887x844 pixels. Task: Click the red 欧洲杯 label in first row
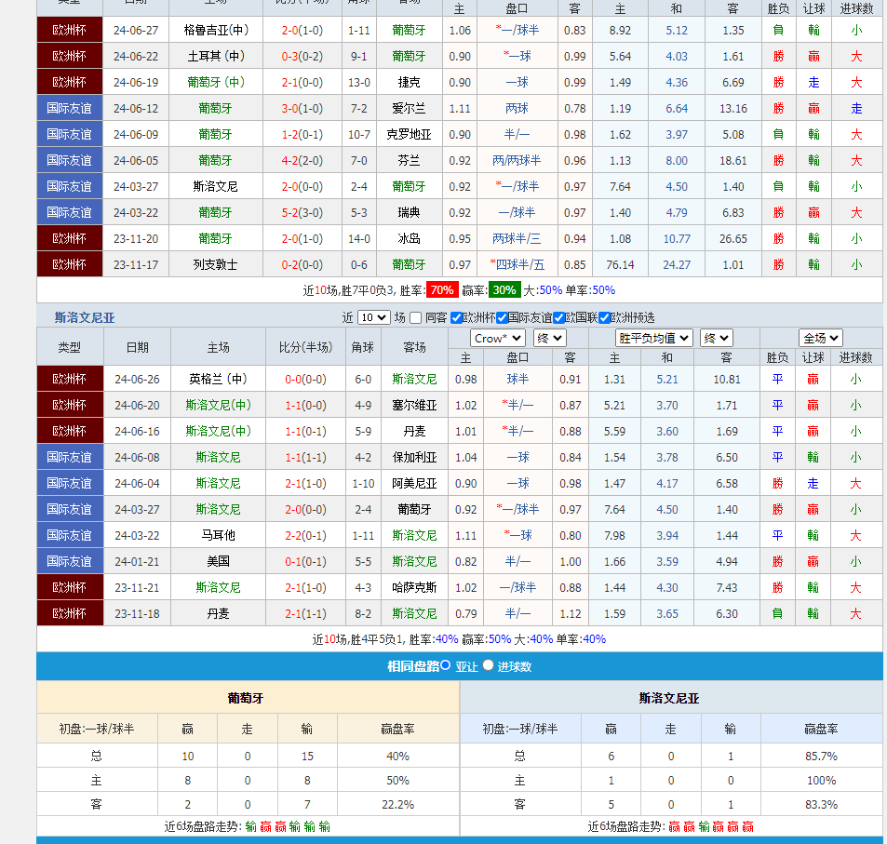(x=69, y=30)
